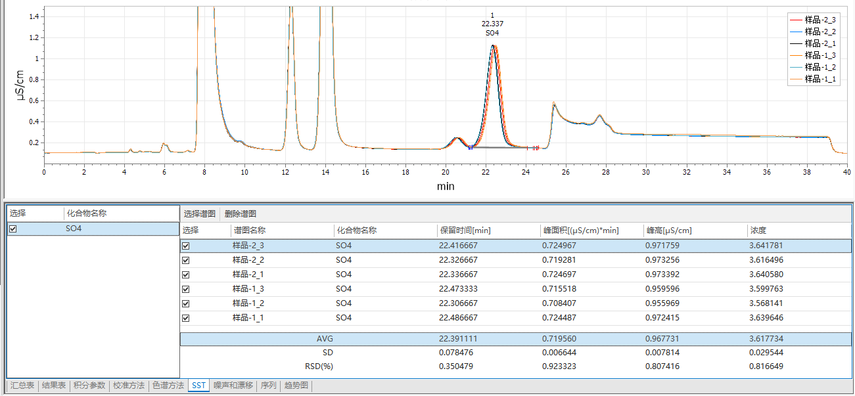Uncheck the SO4 compound checkbox in left panel
The image size is (855, 396).
coord(13,229)
